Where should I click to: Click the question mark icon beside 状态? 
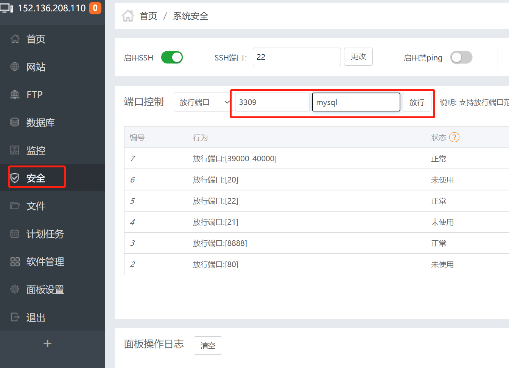pyautogui.click(x=454, y=137)
